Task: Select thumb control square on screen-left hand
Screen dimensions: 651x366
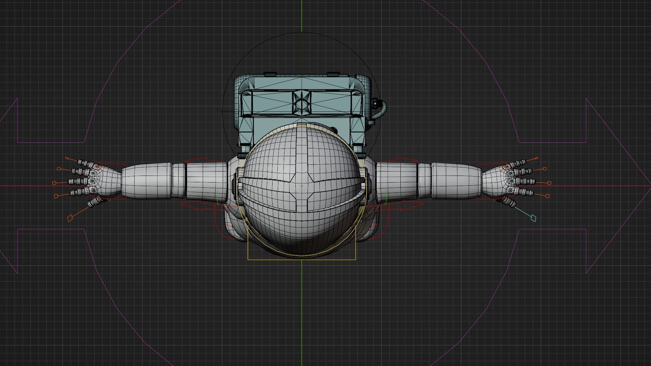Action: (70, 219)
